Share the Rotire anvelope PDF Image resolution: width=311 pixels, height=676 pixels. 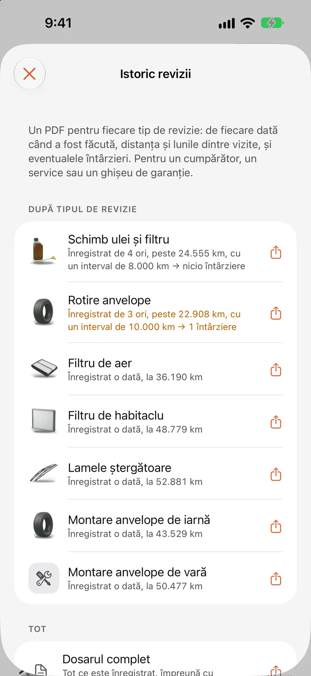coord(276,313)
